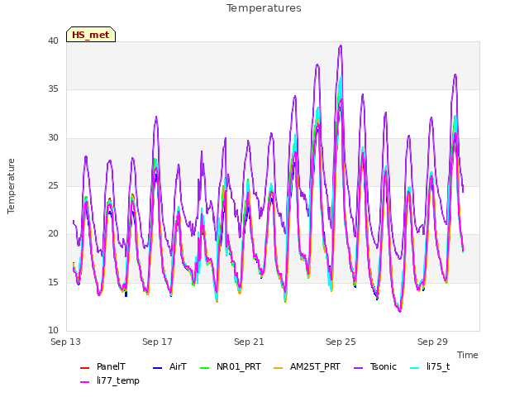Click the Time axis title
Image resolution: width=529 pixels, height=397 pixels.
pos(468,355)
